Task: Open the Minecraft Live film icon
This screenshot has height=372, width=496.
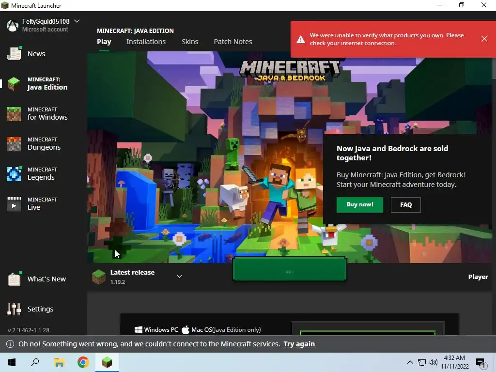Action: [x=14, y=204]
